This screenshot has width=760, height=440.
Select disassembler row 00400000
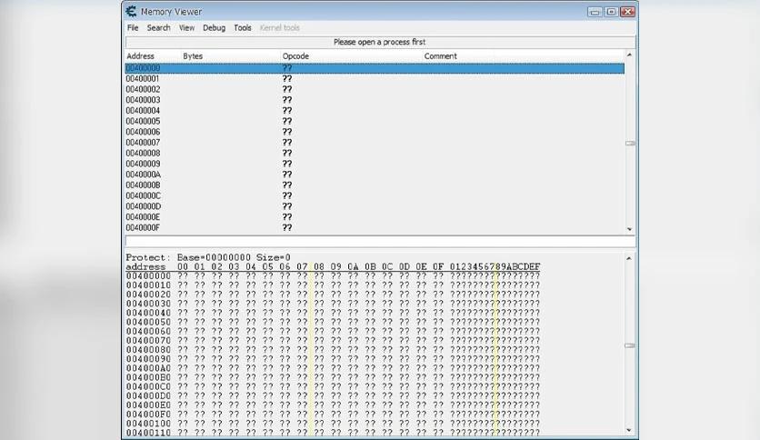point(375,68)
